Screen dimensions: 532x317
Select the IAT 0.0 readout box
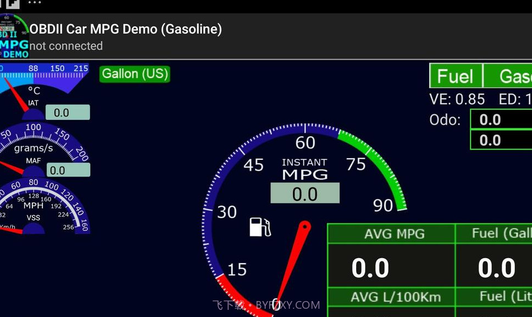67,113
